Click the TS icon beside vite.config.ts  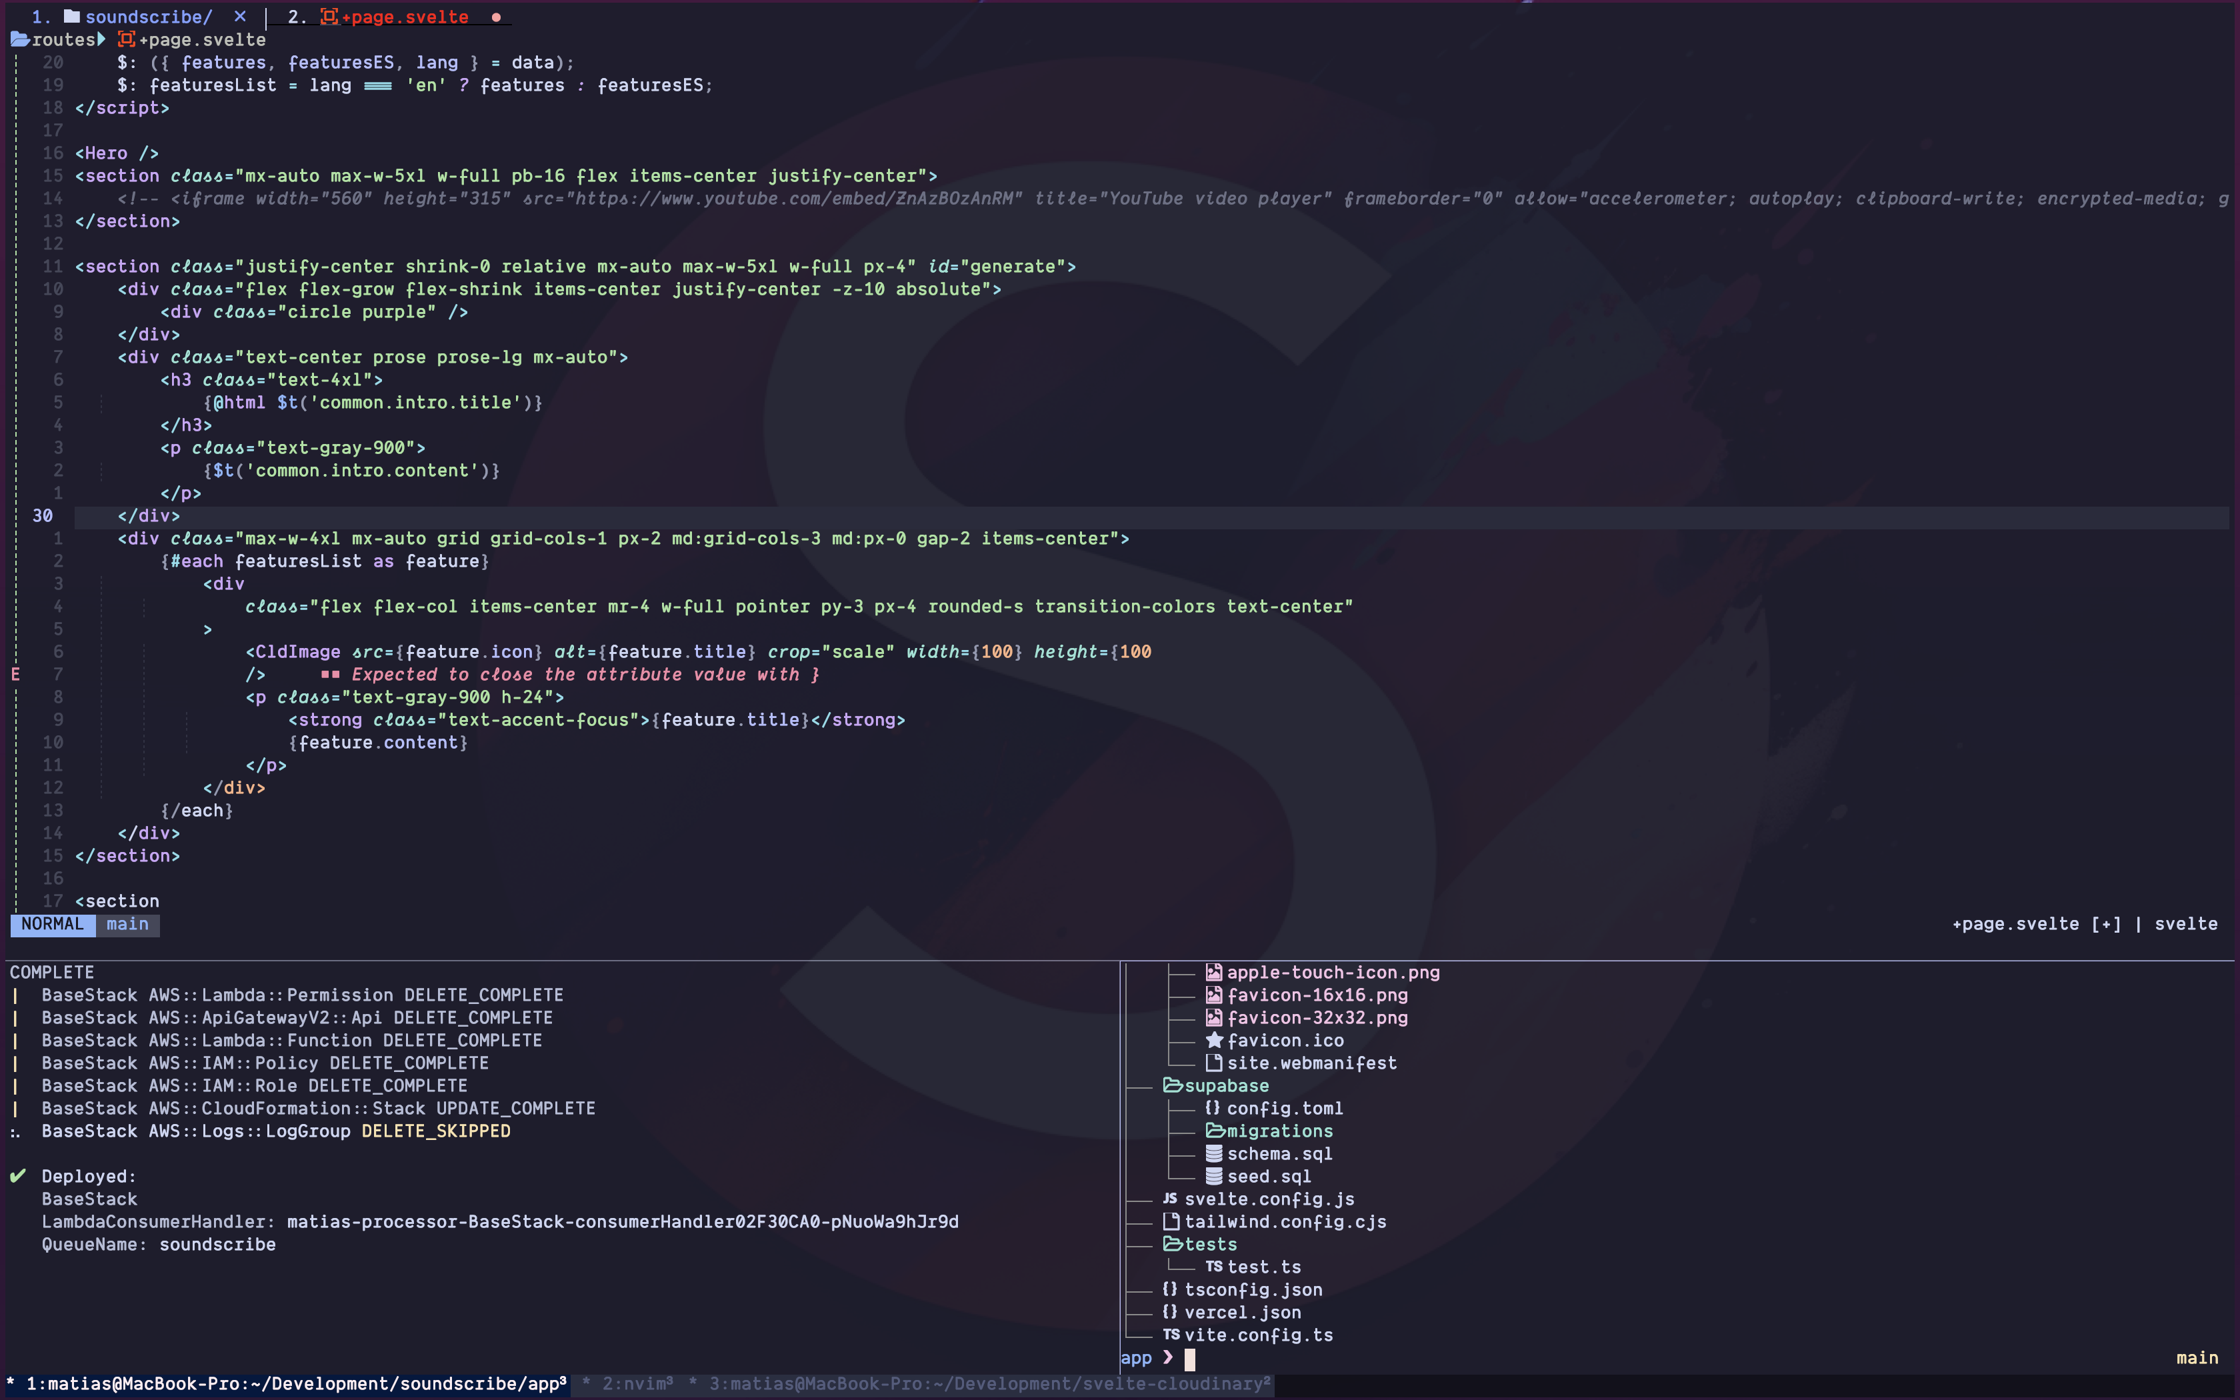point(1171,1334)
